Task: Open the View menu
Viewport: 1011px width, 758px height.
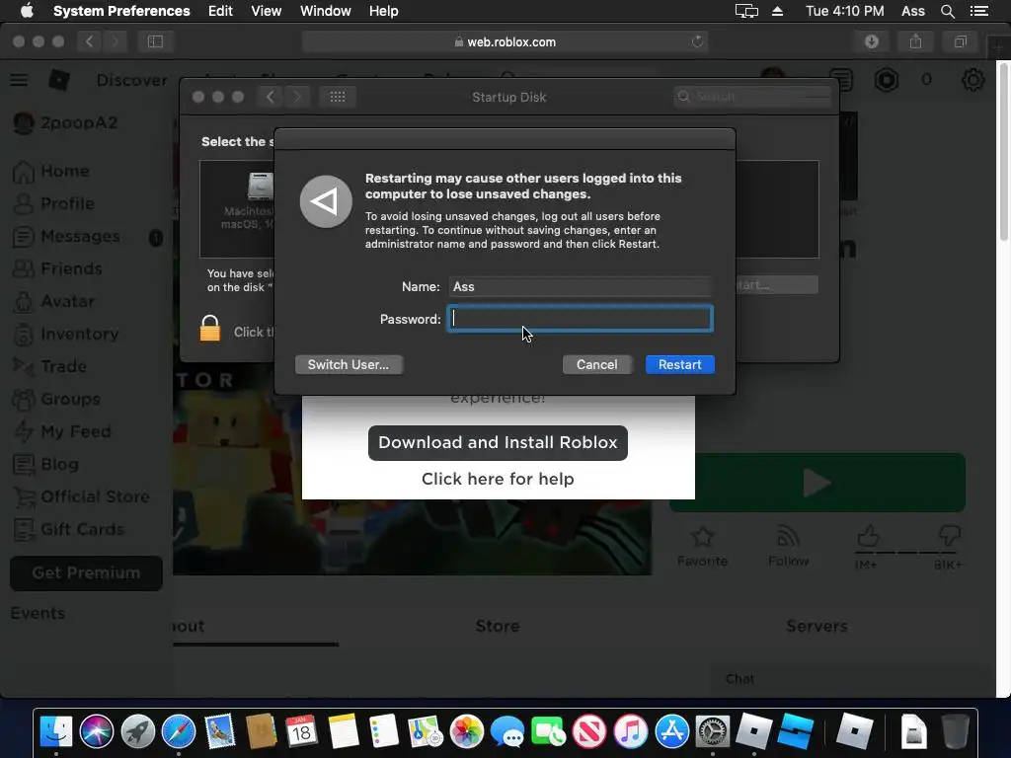Action: 266,11
